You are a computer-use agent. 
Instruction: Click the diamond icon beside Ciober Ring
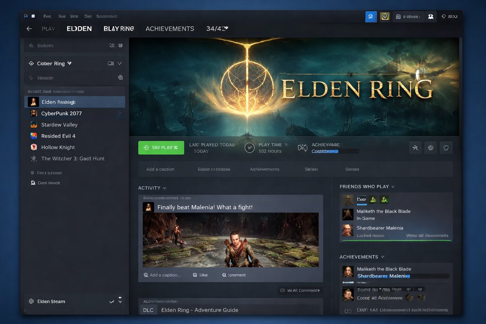pos(31,64)
